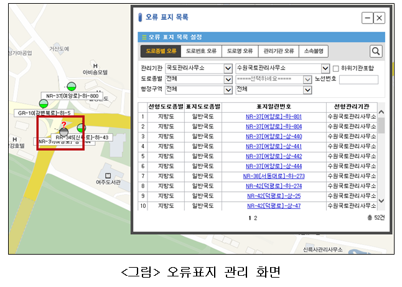Screen dimensions: 402x287
Task: Open link NR-37[여양로]-하-801
Action: pyautogui.click(x=273, y=117)
